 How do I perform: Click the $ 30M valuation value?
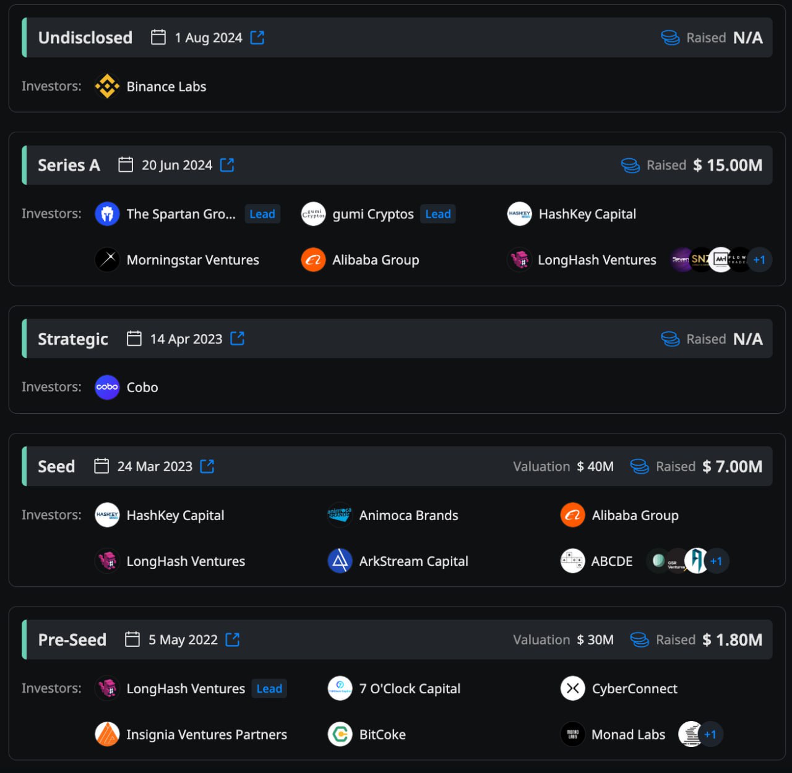[x=595, y=639]
